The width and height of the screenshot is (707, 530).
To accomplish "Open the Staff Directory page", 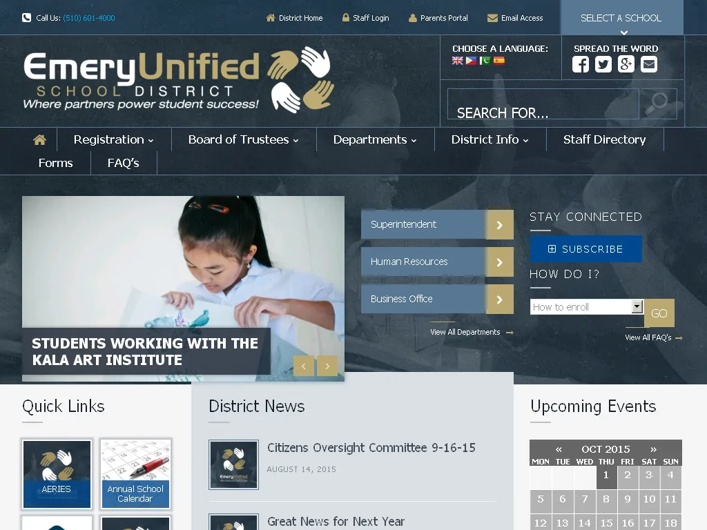I will [604, 139].
